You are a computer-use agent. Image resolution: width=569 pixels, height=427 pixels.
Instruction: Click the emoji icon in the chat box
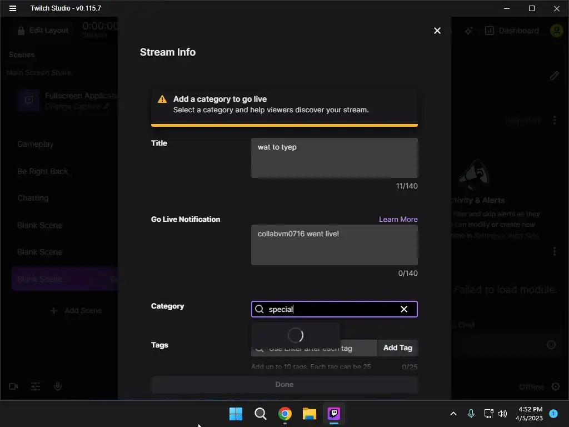[x=551, y=345]
